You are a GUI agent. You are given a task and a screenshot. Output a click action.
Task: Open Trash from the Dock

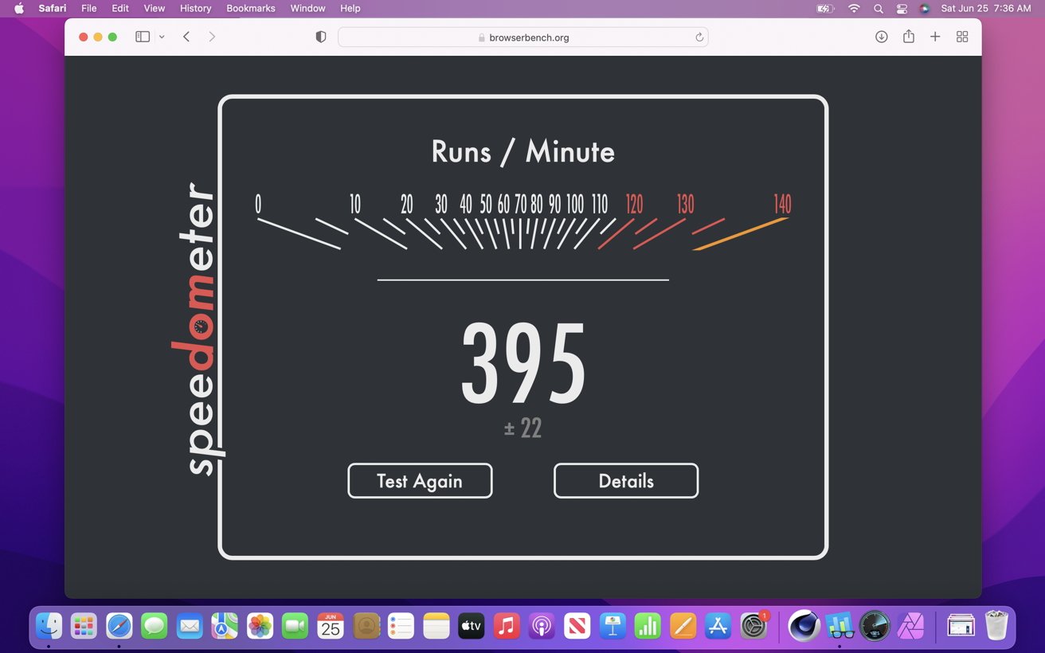pyautogui.click(x=996, y=626)
